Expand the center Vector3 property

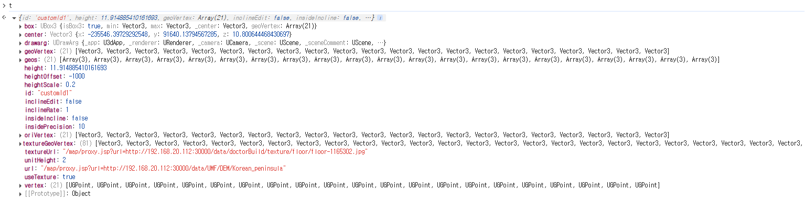20,35
